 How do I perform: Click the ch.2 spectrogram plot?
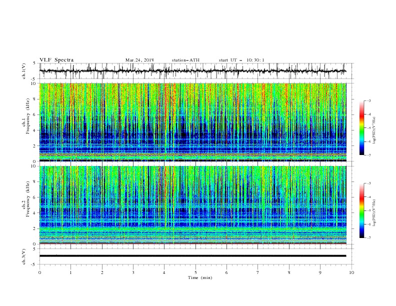click(x=192, y=205)
